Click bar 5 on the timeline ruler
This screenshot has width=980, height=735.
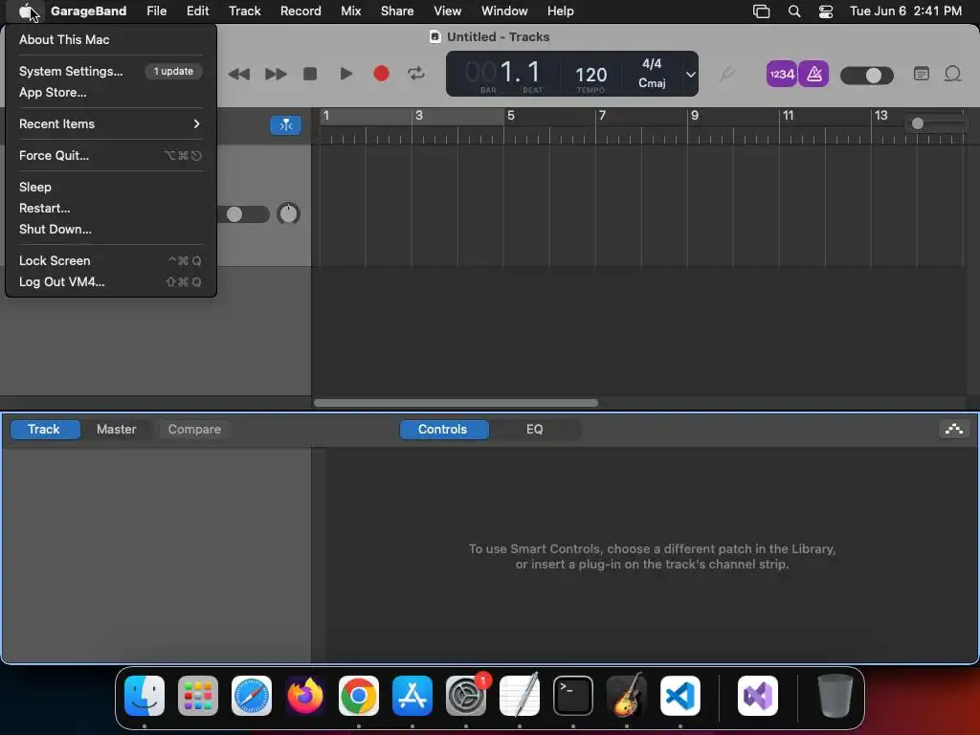(x=511, y=116)
